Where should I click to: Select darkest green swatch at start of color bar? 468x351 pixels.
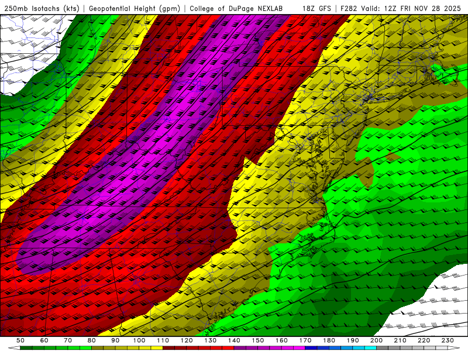click(26, 347)
